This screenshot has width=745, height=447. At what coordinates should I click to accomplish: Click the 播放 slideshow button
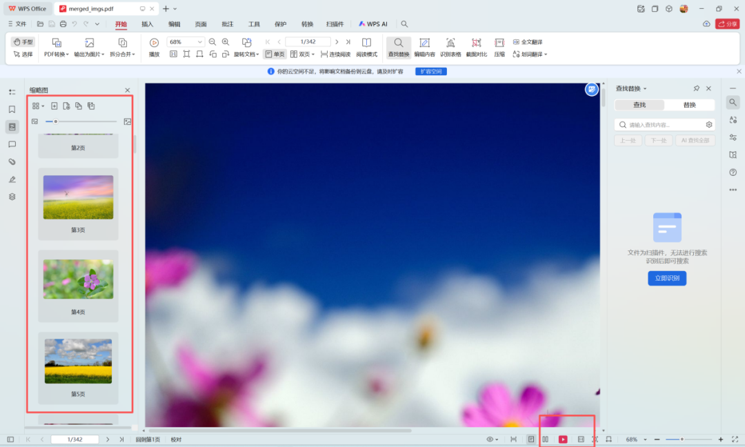[154, 48]
